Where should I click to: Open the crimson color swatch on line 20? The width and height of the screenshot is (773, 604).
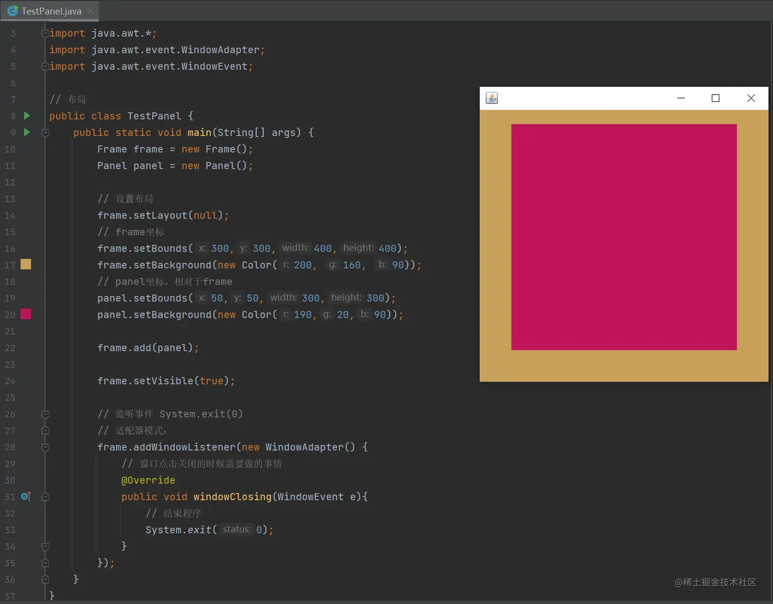(x=26, y=314)
